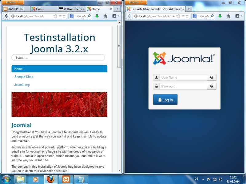This screenshot has height=184, width=246.
Task: Click into the User Name input field
Action: tap(183, 77)
